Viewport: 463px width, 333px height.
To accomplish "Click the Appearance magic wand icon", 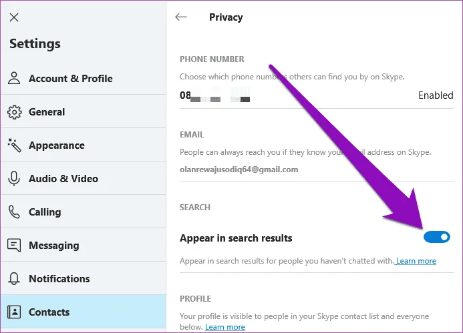I will 14,145.
